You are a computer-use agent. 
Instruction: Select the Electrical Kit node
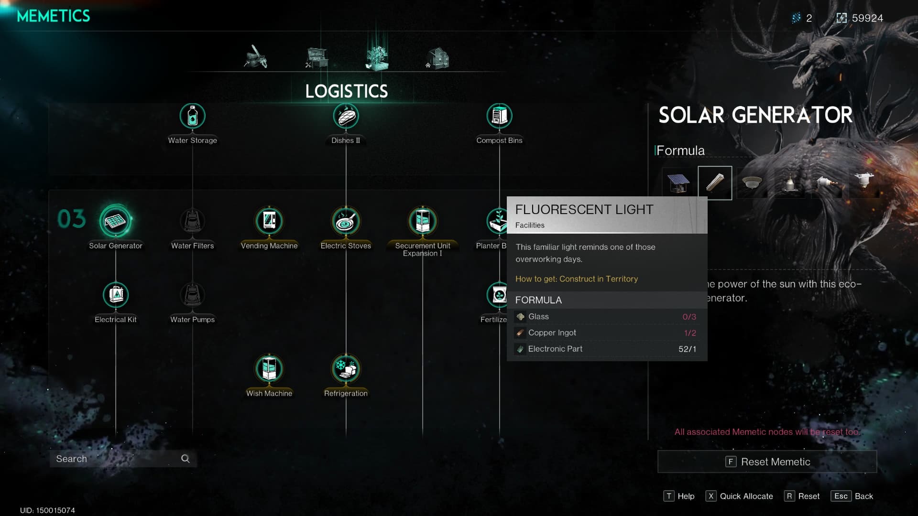(115, 294)
